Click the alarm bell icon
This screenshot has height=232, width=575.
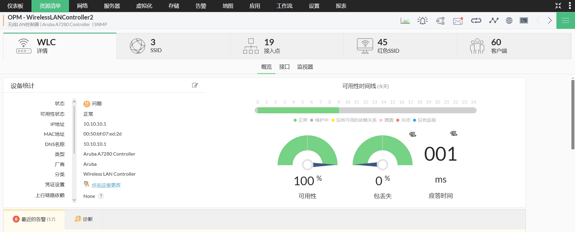[422, 21]
